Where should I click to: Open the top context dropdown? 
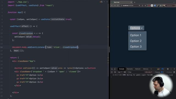pyautogui.click(x=120, y=72)
